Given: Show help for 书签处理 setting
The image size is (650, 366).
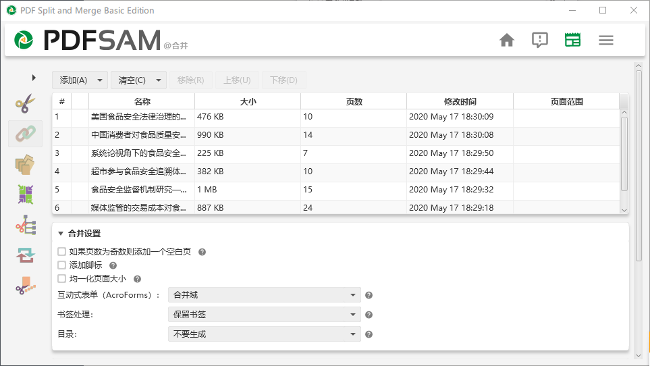Looking at the screenshot, I should point(369,315).
